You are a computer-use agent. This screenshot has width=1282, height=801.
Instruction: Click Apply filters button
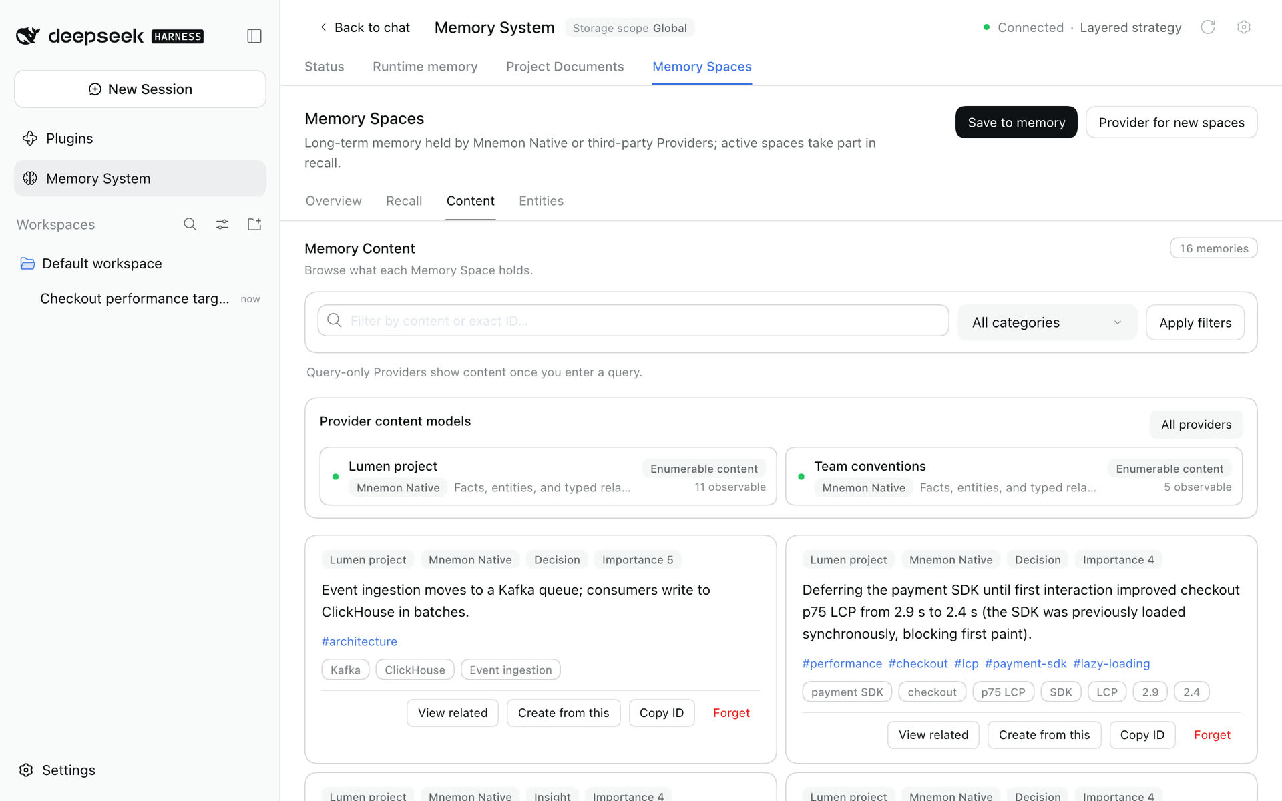pos(1195,323)
